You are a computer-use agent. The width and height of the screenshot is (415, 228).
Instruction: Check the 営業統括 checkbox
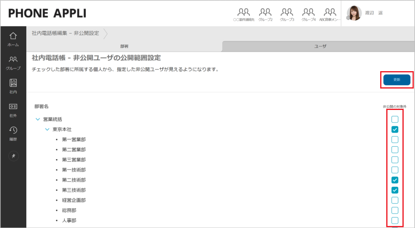(395, 119)
